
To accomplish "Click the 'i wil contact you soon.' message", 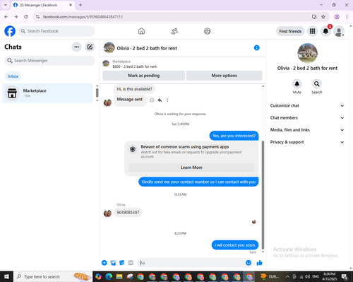I will 235,245.
